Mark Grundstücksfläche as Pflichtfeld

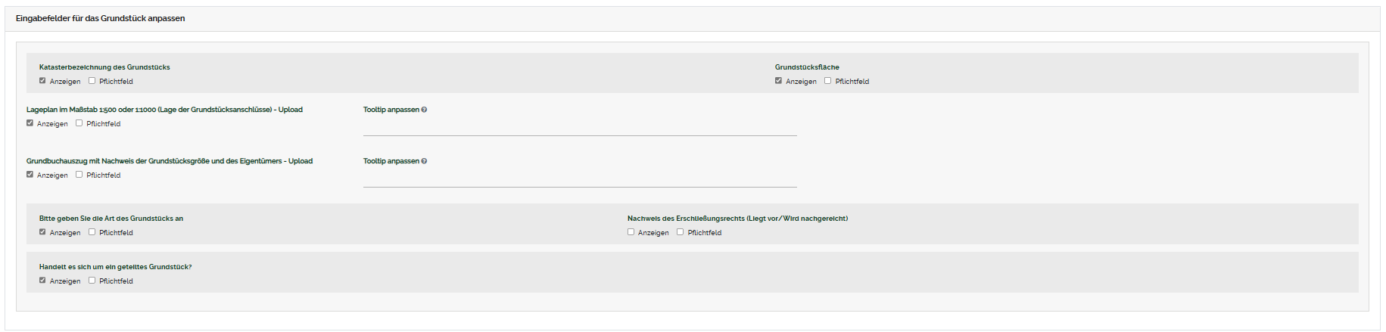[x=828, y=81]
